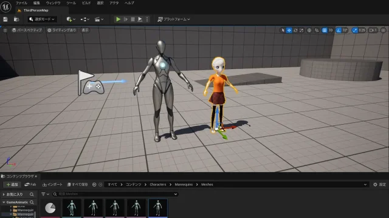Screen dimensions: 389x218
Task: Open the ファイル menu
Action: [21, 3]
